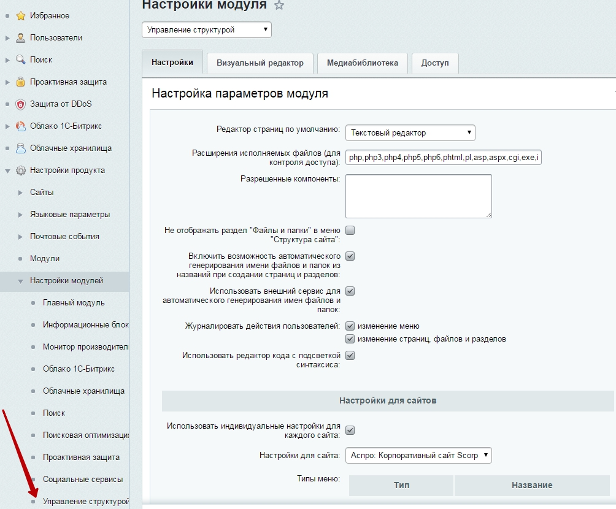Click the 1C-Bitrix Cloud icon
This screenshot has height=509, width=616.
click(x=20, y=126)
